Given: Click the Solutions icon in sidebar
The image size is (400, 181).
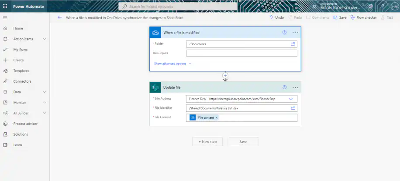Looking at the screenshot, I should [x=5, y=134].
